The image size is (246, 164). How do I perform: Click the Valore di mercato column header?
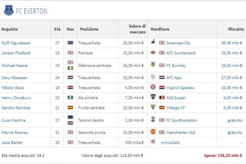click(137, 29)
